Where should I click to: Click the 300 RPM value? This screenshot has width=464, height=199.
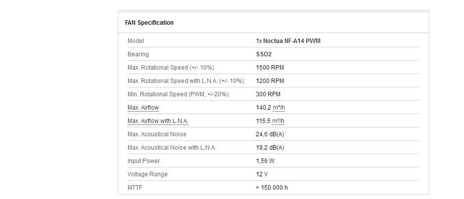pyautogui.click(x=268, y=94)
